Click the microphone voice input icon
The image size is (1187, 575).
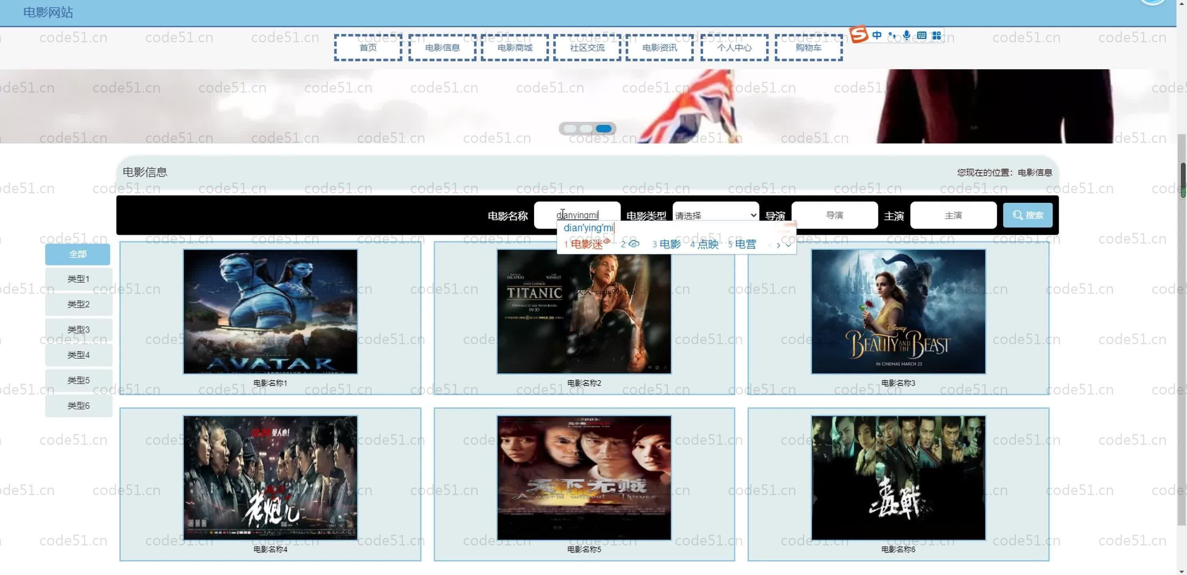click(x=906, y=36)
